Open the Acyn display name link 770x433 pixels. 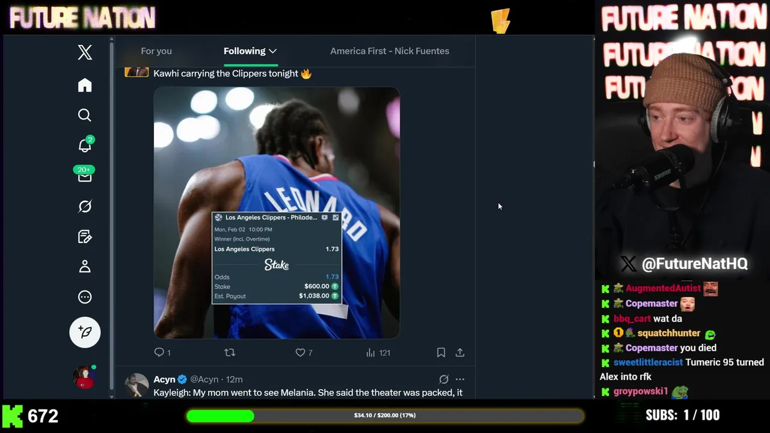[164, 379]
